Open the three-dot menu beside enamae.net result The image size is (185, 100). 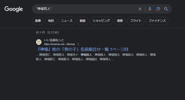(78, 44)
